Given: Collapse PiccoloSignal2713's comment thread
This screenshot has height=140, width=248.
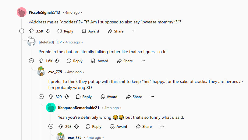Looking at the screenshot, I should pos(22,31).
